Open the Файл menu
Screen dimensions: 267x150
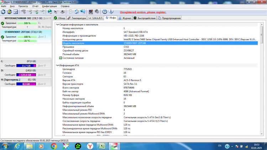tap(4, 6)
